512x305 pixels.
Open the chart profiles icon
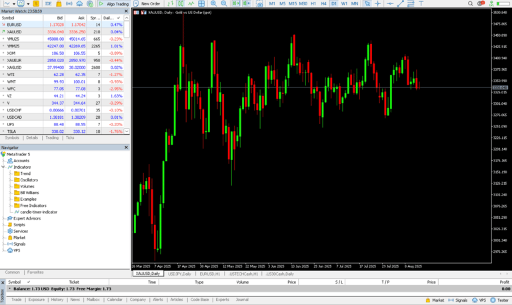coord(21,3)
